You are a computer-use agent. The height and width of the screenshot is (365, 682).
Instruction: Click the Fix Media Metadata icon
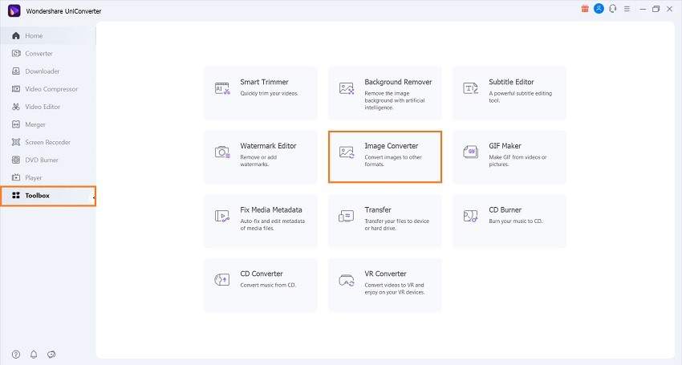click(x=222, y=216)
